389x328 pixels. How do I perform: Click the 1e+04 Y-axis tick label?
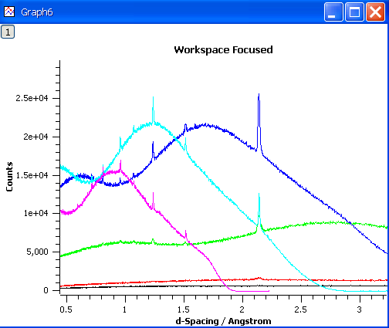[36, 213]
